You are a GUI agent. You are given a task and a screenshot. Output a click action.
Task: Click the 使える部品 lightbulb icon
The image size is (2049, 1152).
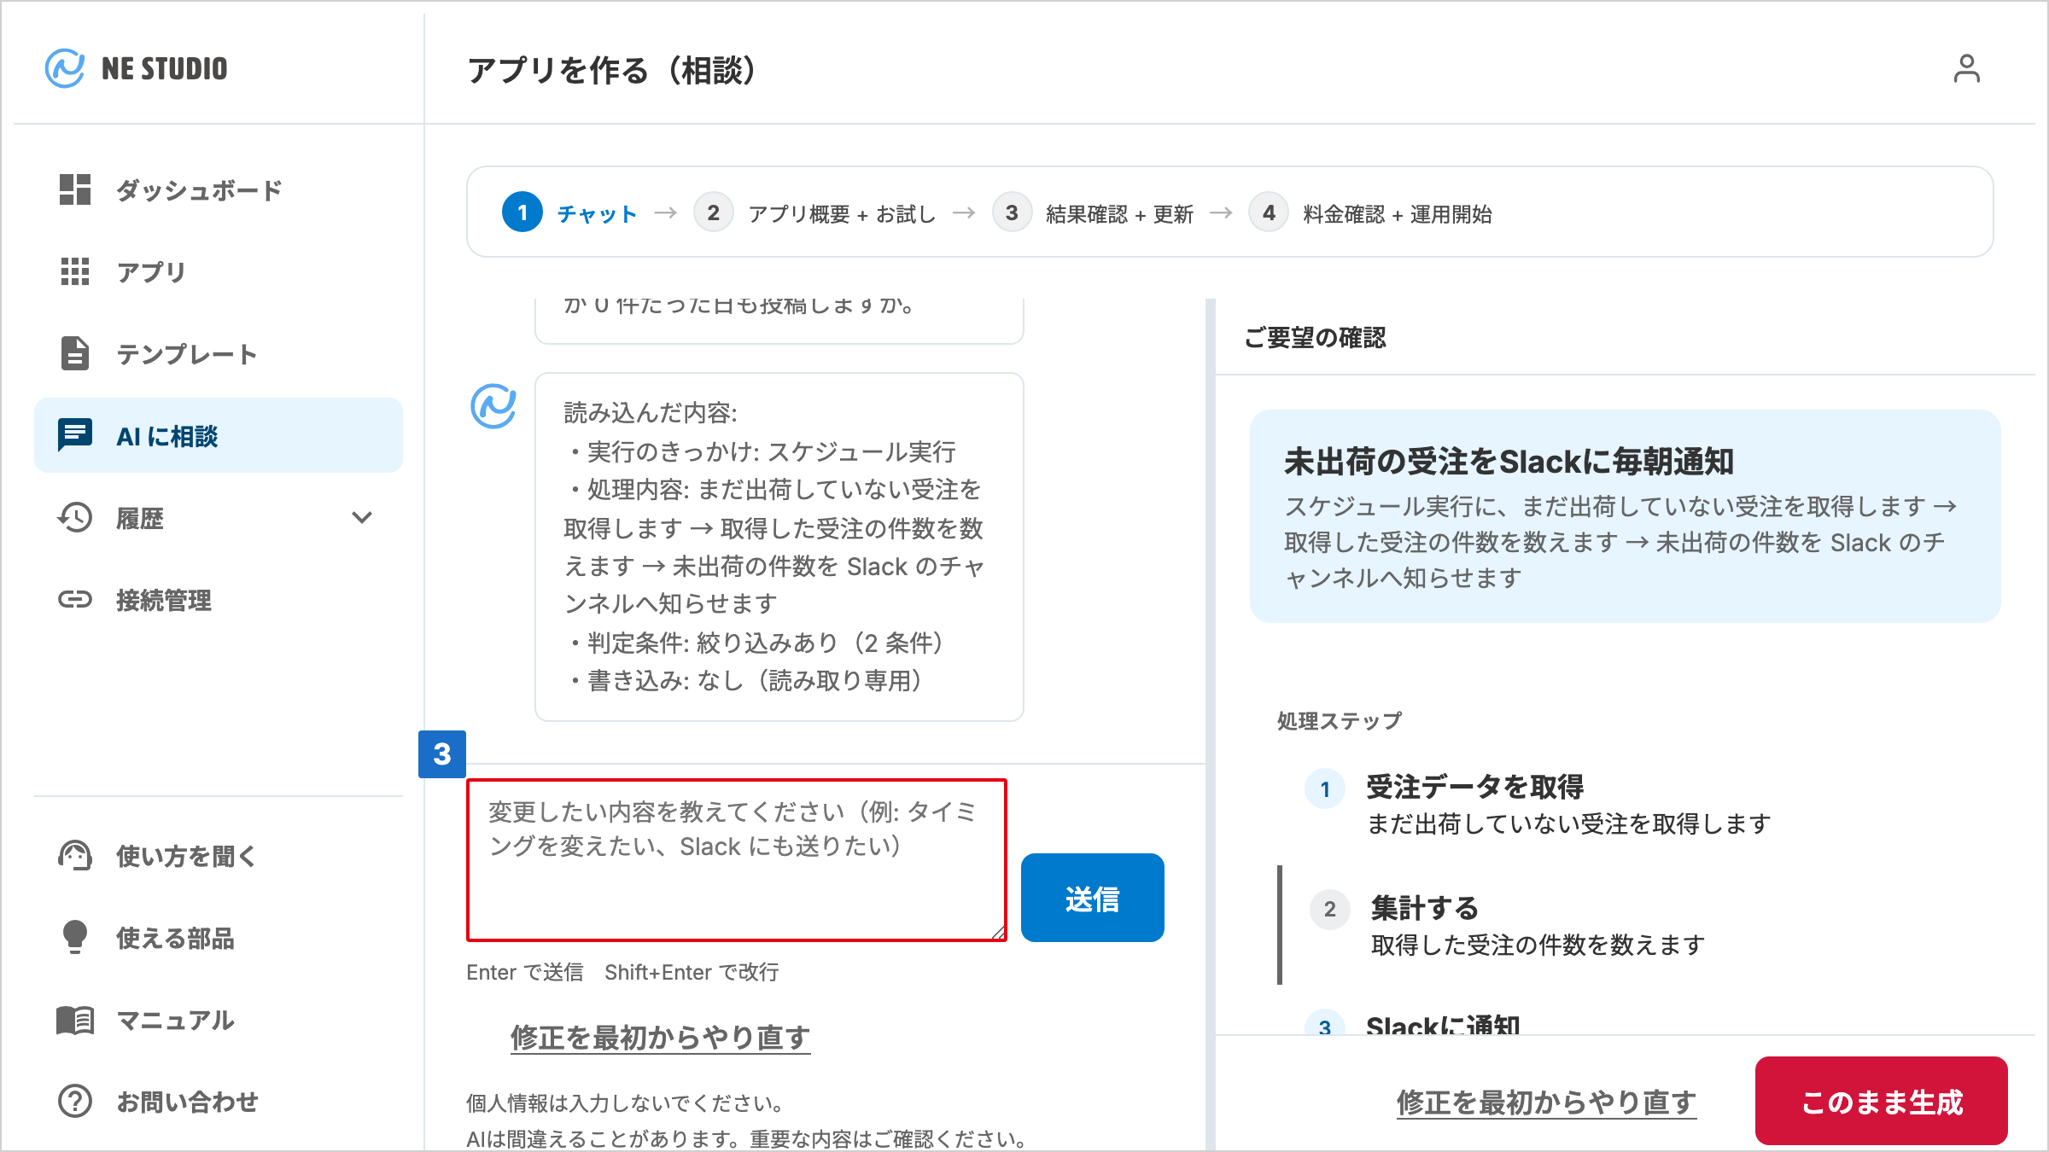click(75, 937)
